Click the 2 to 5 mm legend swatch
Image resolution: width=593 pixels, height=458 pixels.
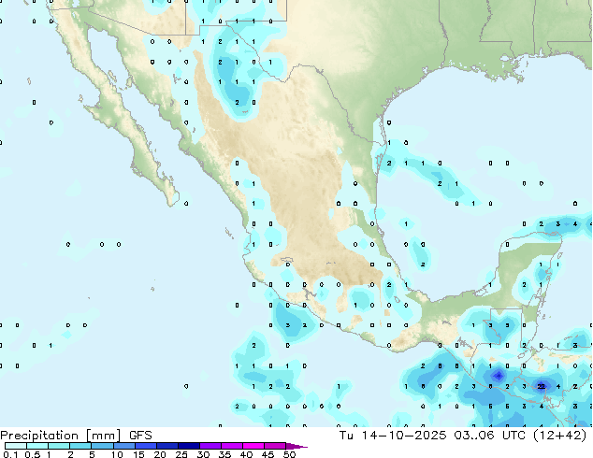80,446
